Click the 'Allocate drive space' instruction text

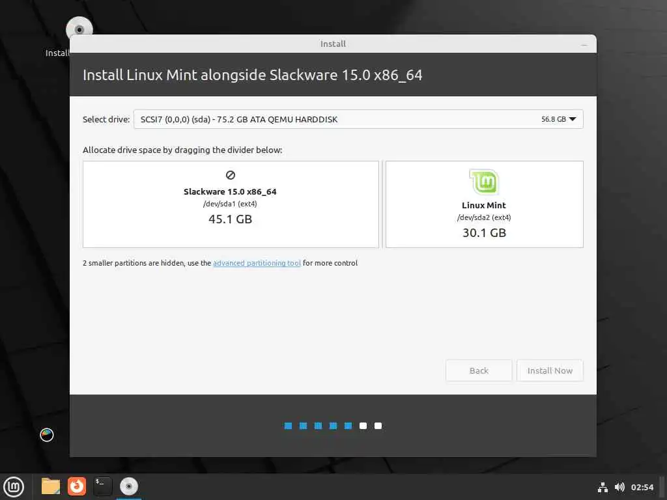coord(182,150)
